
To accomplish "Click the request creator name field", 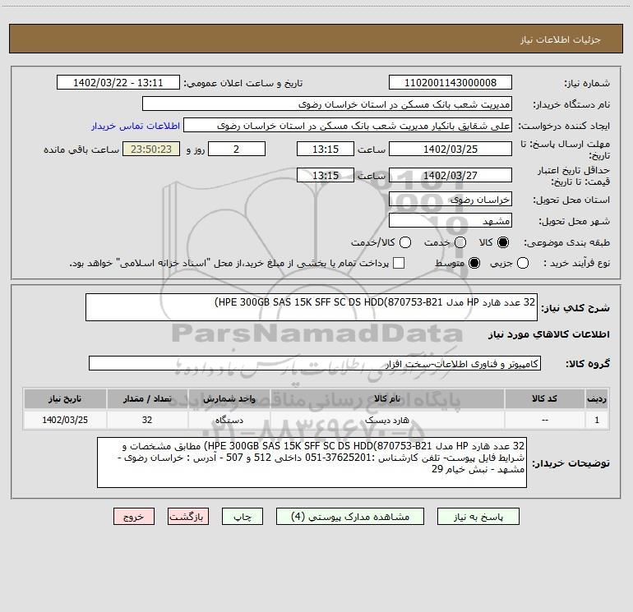I will pos(348,126).
